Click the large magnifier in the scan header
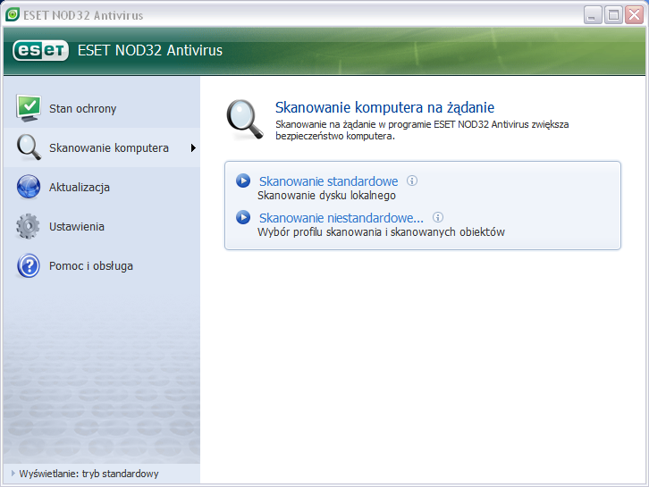The height and width of the screenshot is (487, 649). point(245,120)
